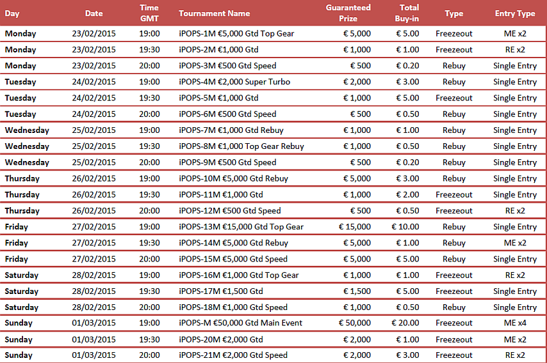
Task: Click the date '23/02/2015' in iPOPS-1M row
Action: 94,34
